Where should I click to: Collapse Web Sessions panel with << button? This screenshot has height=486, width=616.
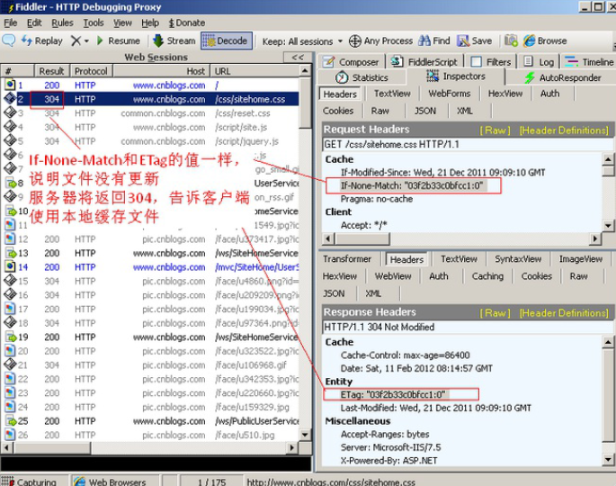[298, 58]
